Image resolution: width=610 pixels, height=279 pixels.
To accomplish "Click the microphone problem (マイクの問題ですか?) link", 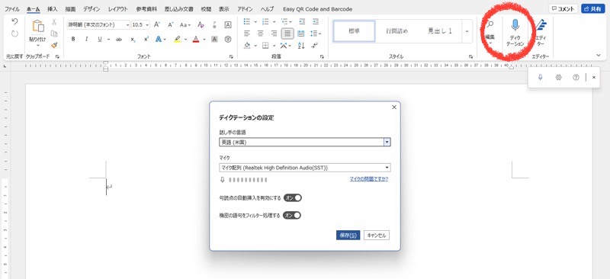I will point(368,179).
